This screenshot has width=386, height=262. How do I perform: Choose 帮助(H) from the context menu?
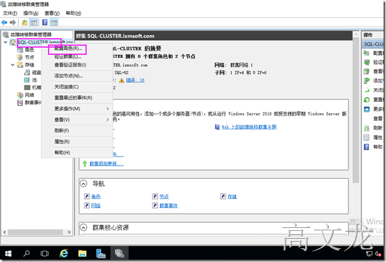tap(62, 153)
